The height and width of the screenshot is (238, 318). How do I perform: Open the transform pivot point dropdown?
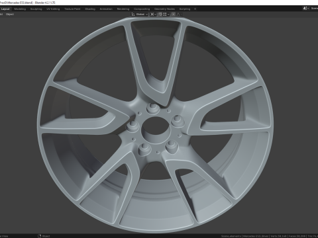point(153,15)
